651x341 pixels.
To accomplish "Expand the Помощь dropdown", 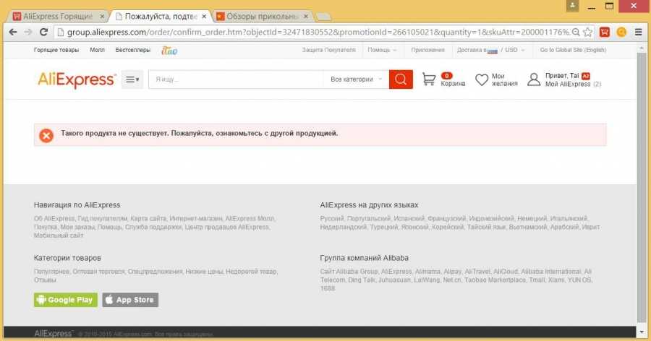I will coord(382,51).
